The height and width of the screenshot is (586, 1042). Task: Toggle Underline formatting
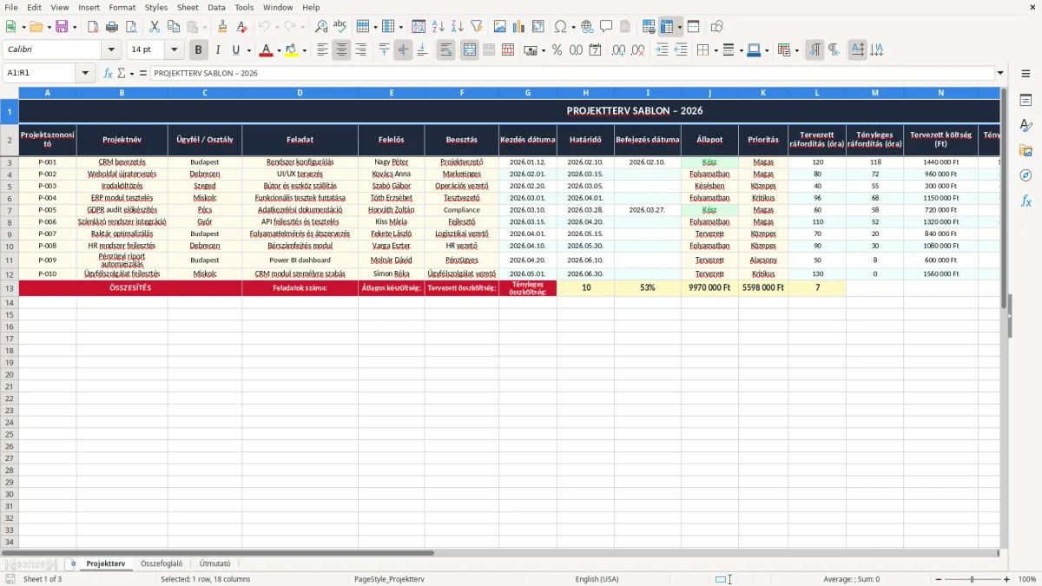(x=235, y=50)
